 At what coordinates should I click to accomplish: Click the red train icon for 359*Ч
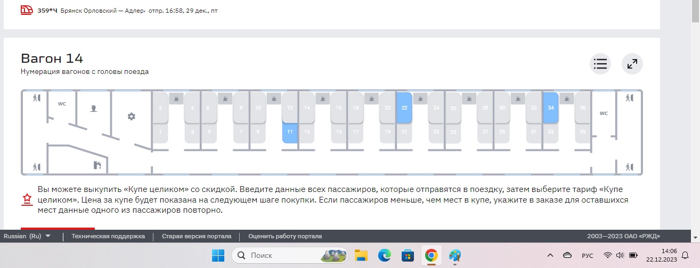pos(27,10)
